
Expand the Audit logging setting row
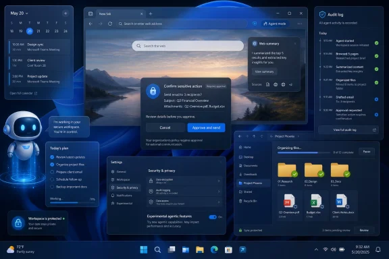[184, 192]
